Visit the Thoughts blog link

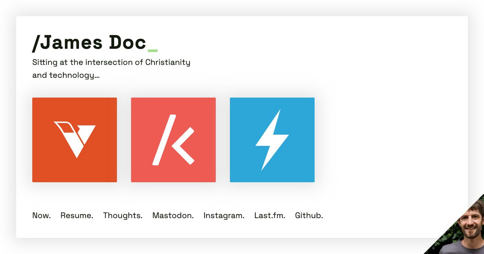123,216
